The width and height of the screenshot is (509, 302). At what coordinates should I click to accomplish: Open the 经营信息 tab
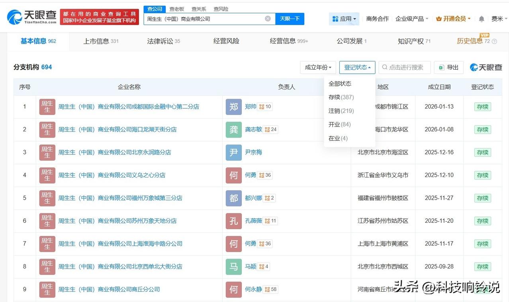tap(289, 41)
